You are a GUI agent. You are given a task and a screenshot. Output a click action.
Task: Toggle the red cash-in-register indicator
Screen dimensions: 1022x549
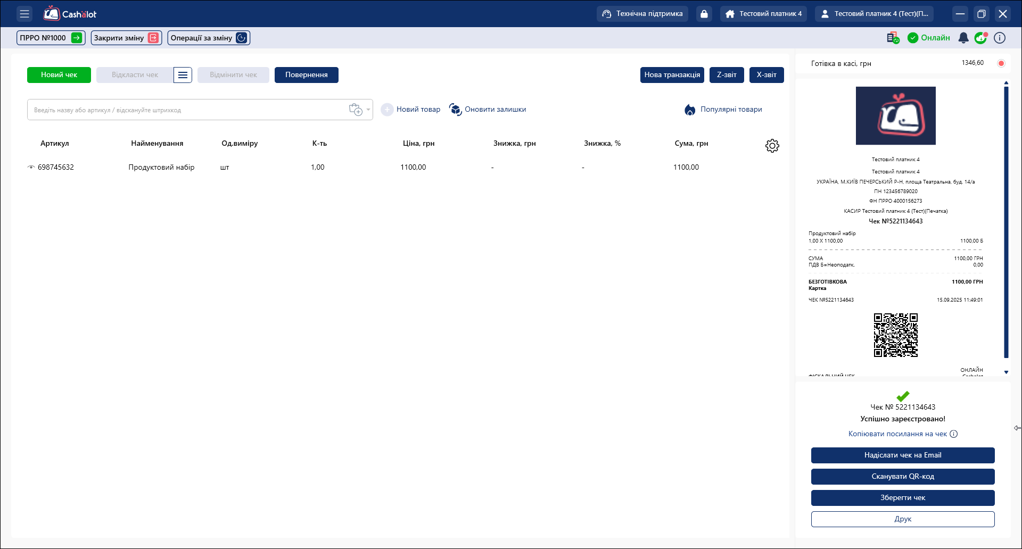coord(1001,63)
